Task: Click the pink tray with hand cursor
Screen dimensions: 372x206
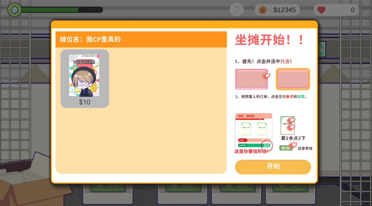Action: (251, 79)
